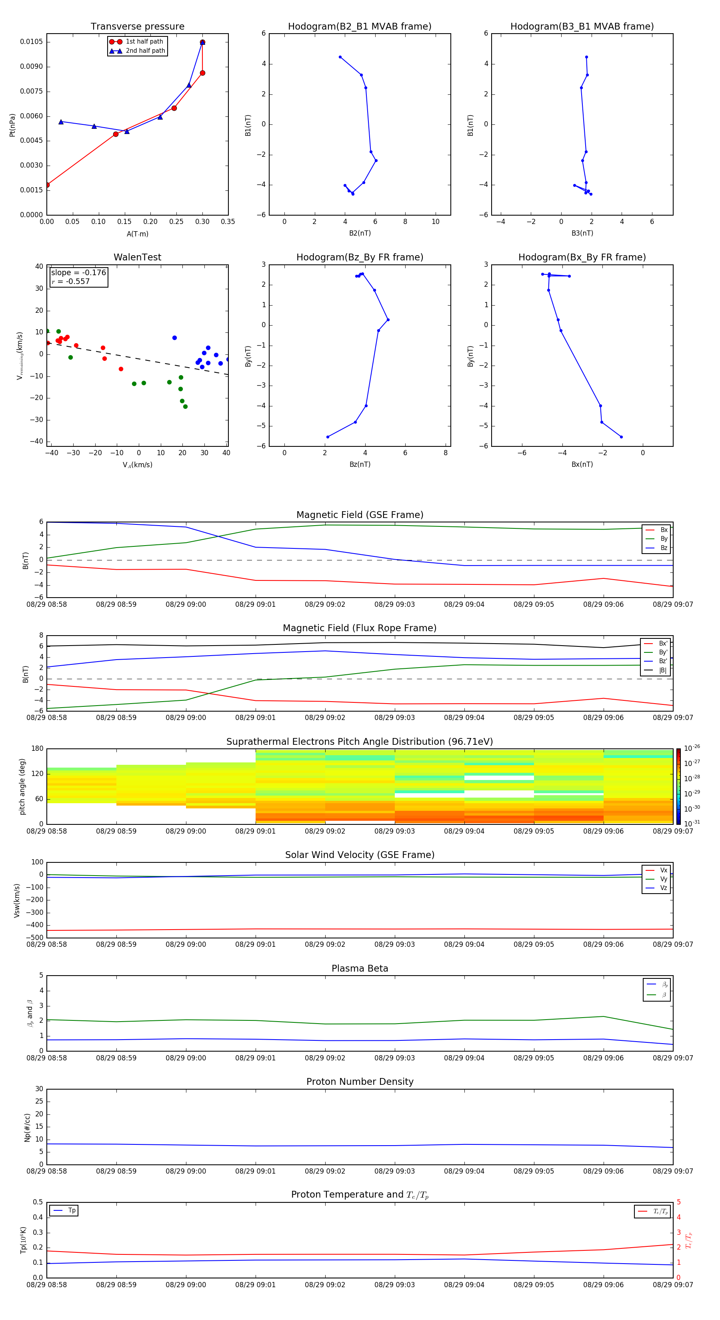
Task: Select the 'slope = -0.176' annotation
Action: pos(78,273)
